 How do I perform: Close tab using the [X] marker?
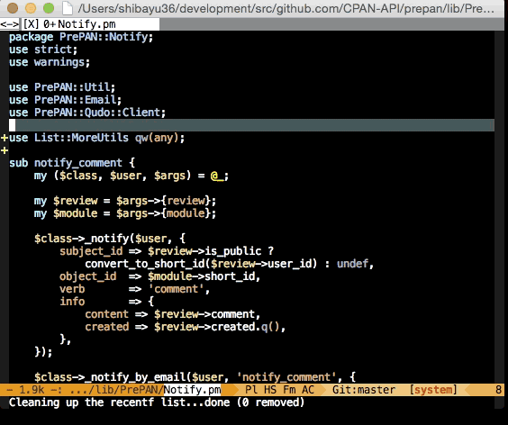point(31,24)
